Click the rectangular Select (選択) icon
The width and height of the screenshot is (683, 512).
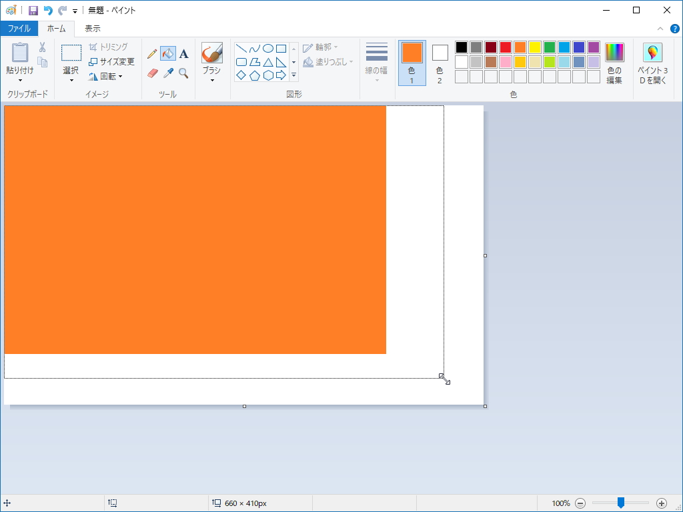click(x=71, y=53)
